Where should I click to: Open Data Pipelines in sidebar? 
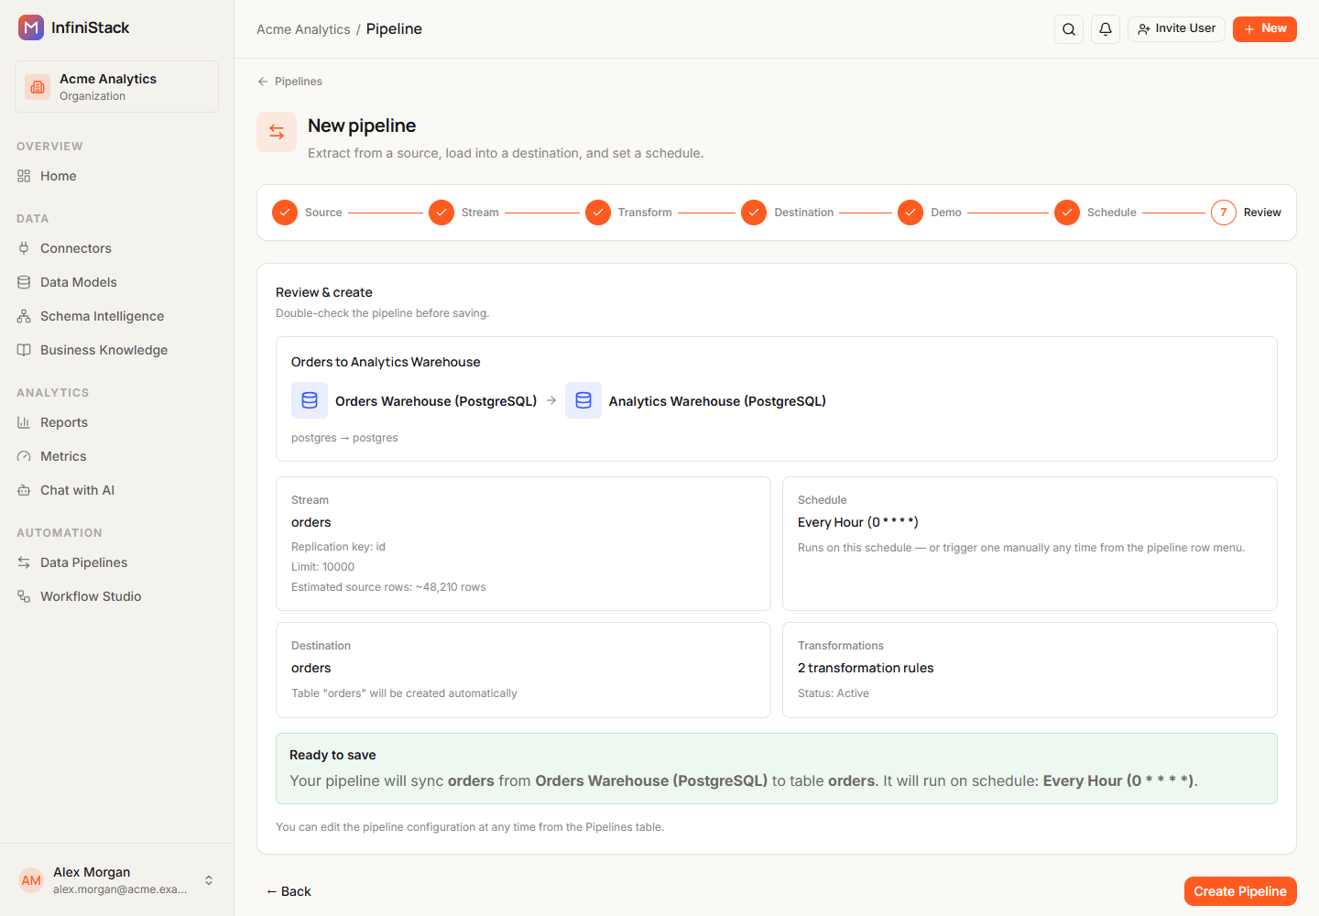coord(116,562)
